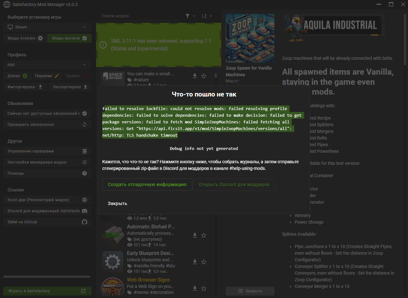
Task: Expand the ddd profile dropdown
Action: point(47,65)
